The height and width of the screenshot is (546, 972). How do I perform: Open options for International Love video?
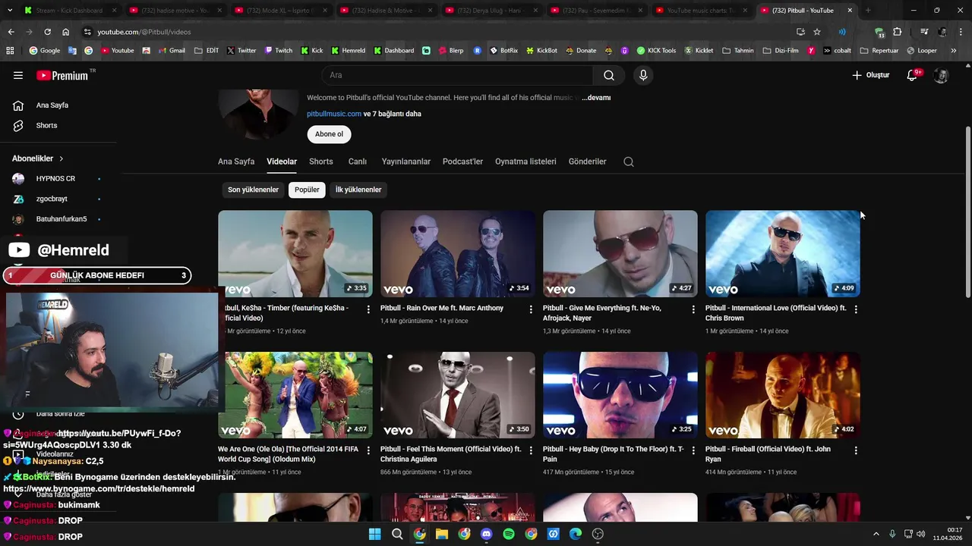point(856,309)
